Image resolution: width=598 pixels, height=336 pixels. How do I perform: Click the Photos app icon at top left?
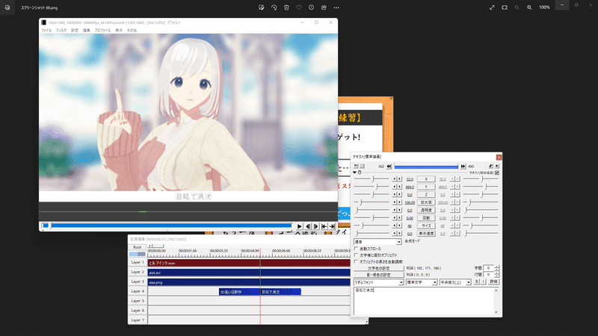(x=7, y=7)
